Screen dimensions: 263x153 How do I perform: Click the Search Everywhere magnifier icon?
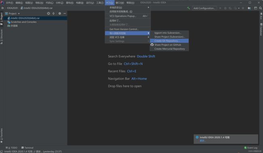coord(261,8)
